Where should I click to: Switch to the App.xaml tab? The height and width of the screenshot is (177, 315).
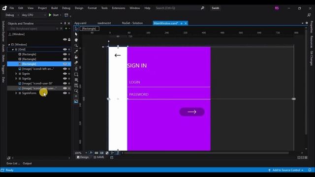pyautogui.click(x=80, y=23)
